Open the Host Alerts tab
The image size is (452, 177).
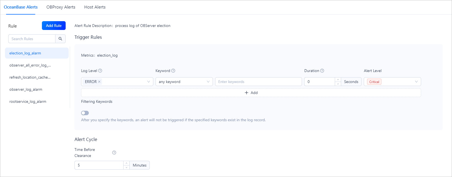[95, 7]
